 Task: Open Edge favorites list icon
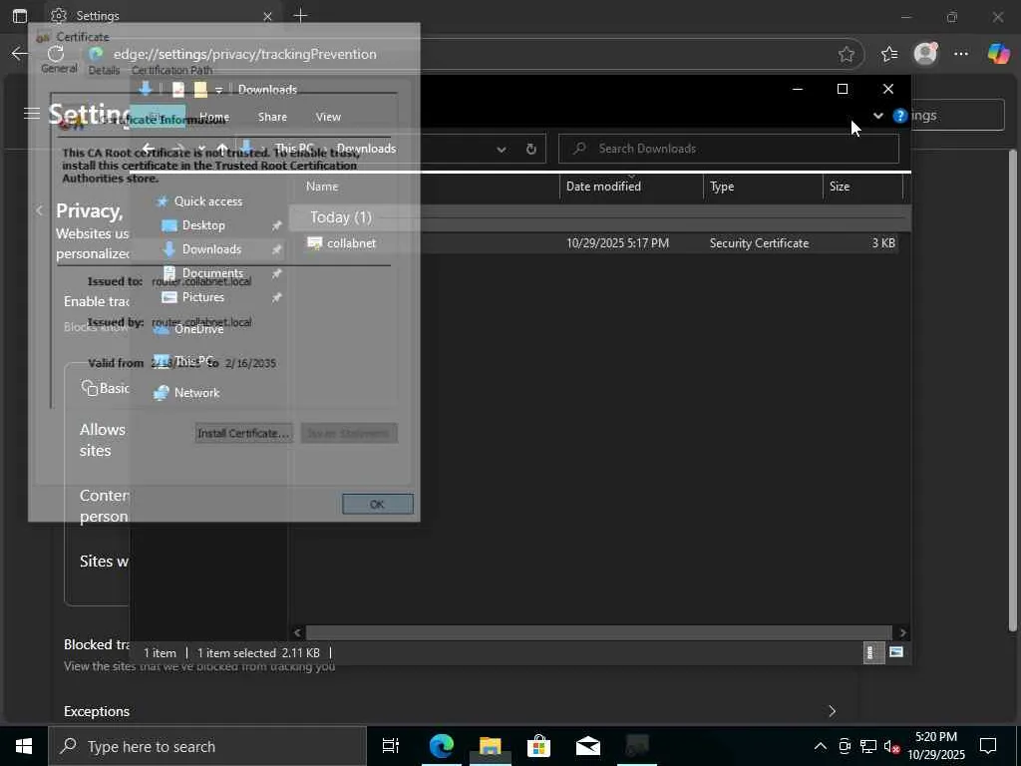point(888,54)
